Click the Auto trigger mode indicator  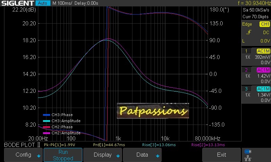[42, 3]
